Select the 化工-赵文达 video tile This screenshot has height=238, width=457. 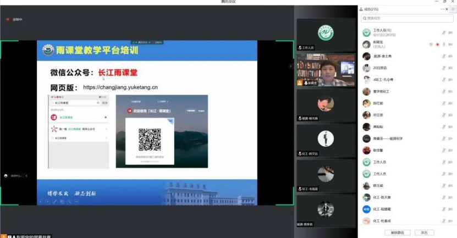(326, 141)
